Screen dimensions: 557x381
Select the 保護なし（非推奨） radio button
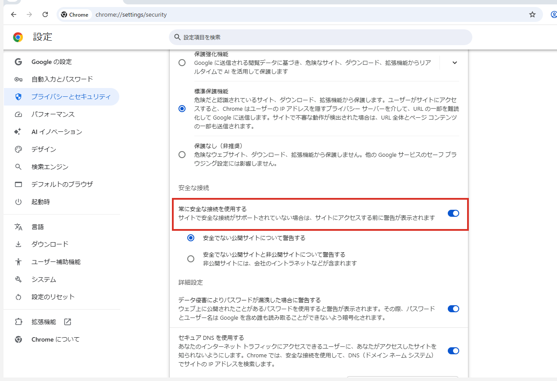point(182,155)
